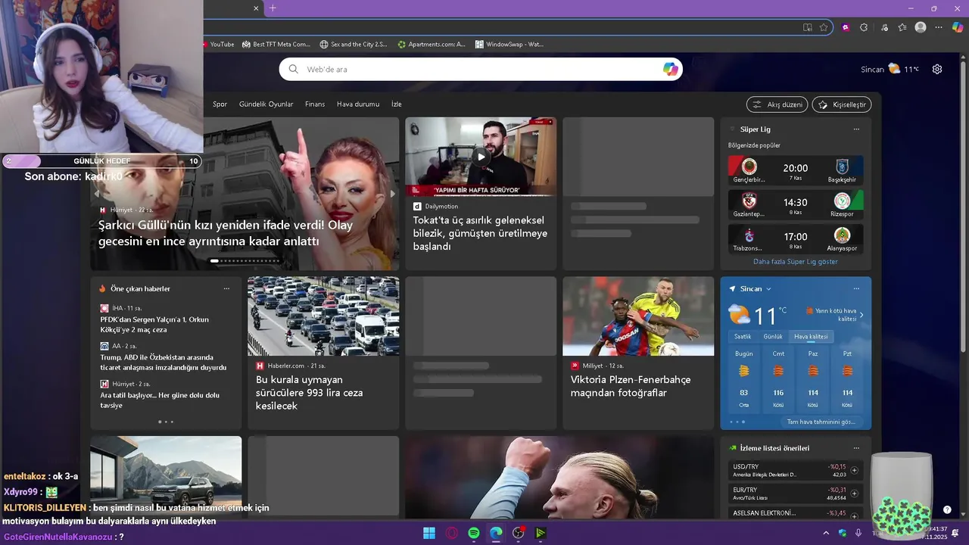969x545 pixels.
Task: Open the Şarkıcı Güllü'nün kızı headline
Action: pyautogui.click(x=226, y=233)
